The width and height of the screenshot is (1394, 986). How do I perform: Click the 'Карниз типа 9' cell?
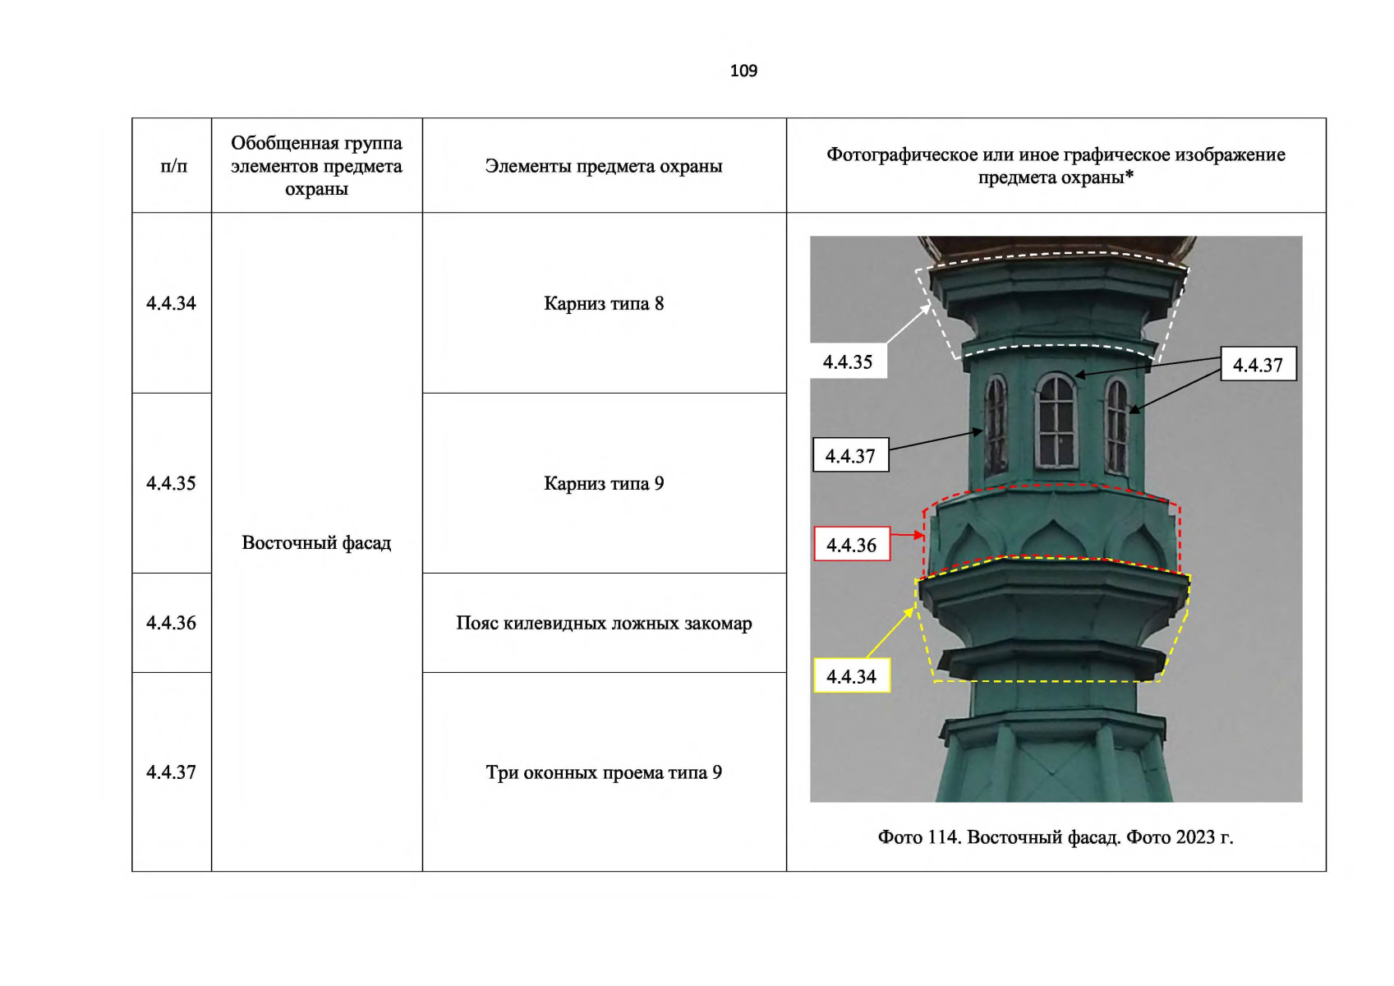[x=604, y=483]
